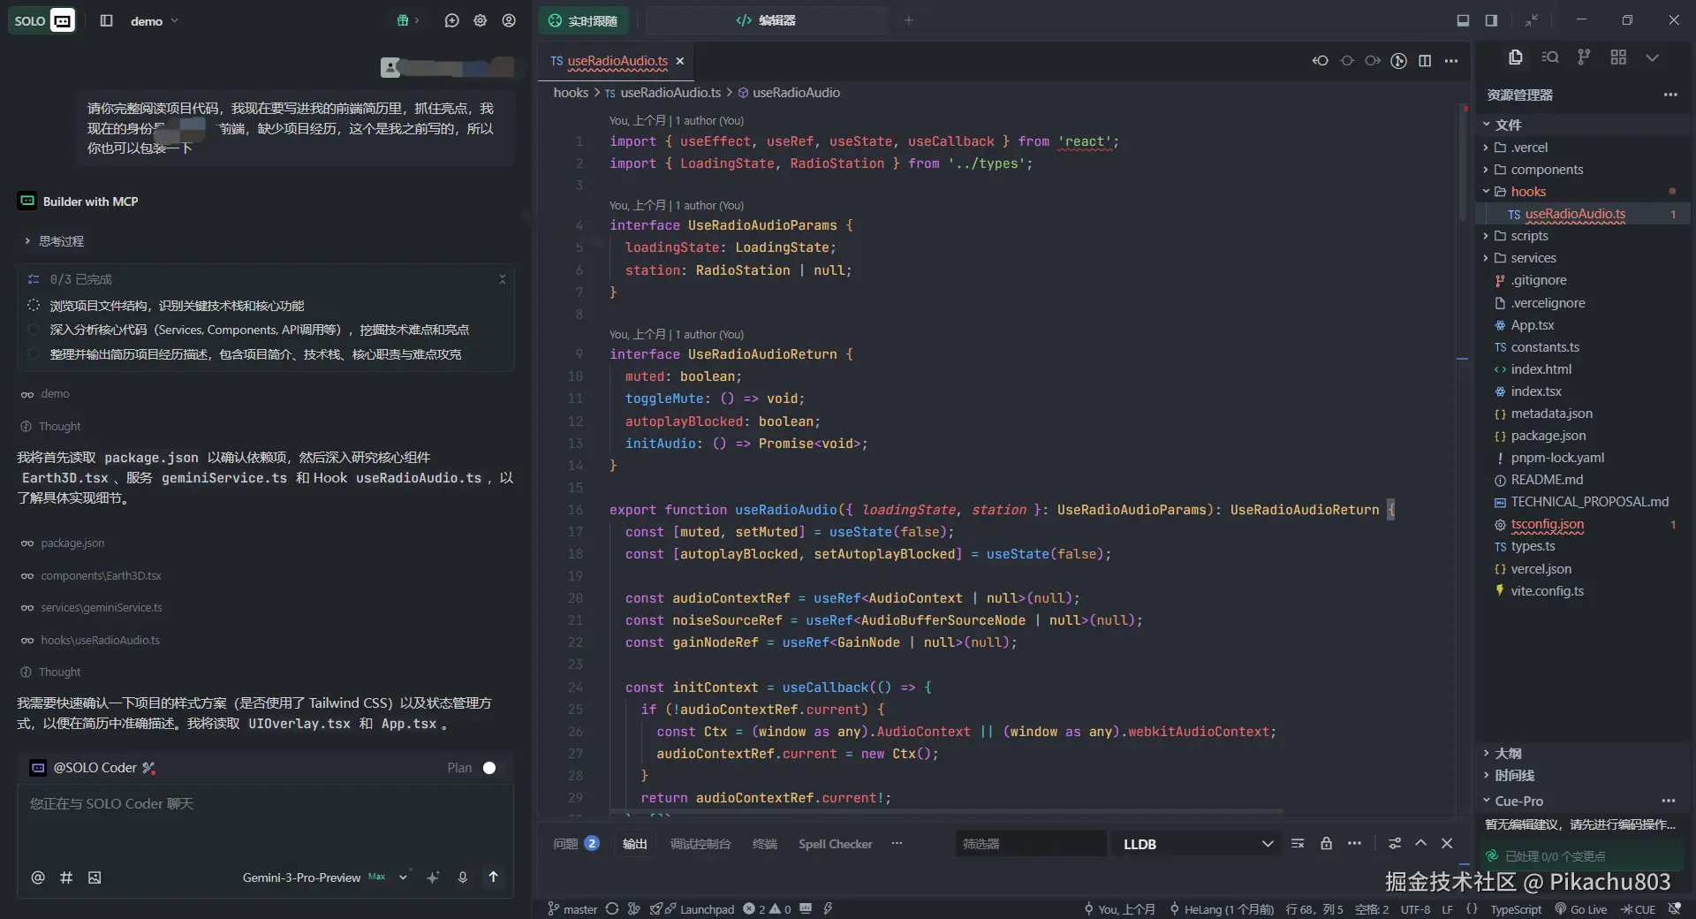The image size is (1696, 919).
Task: Open the LLDB output channel dropdown
Action: click(1197, 844)
